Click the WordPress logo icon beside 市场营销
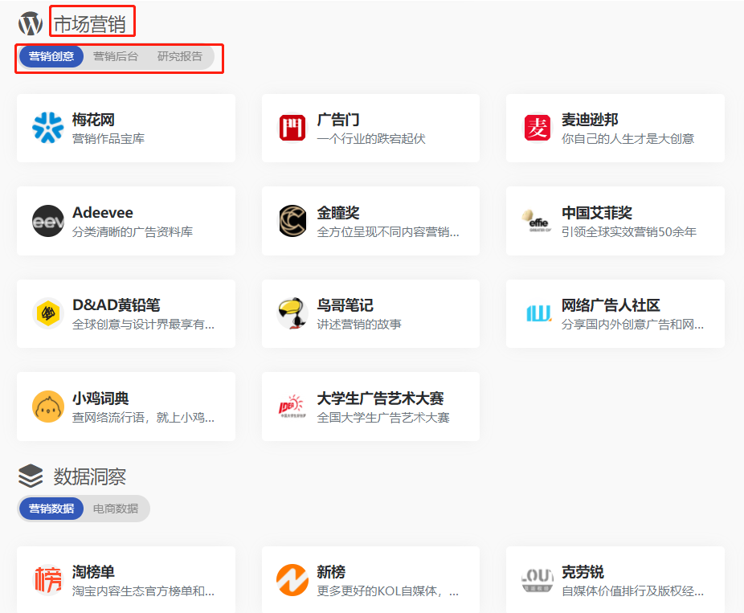This screenshot has width=744, height=613. point(31,23)
